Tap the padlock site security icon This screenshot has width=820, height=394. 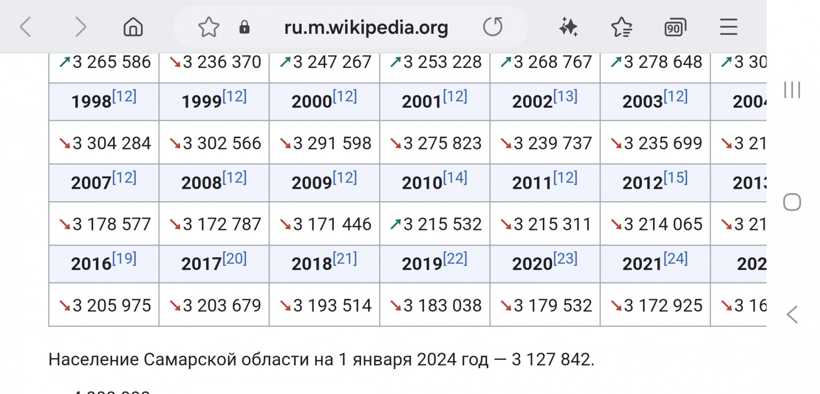[244, 27]
